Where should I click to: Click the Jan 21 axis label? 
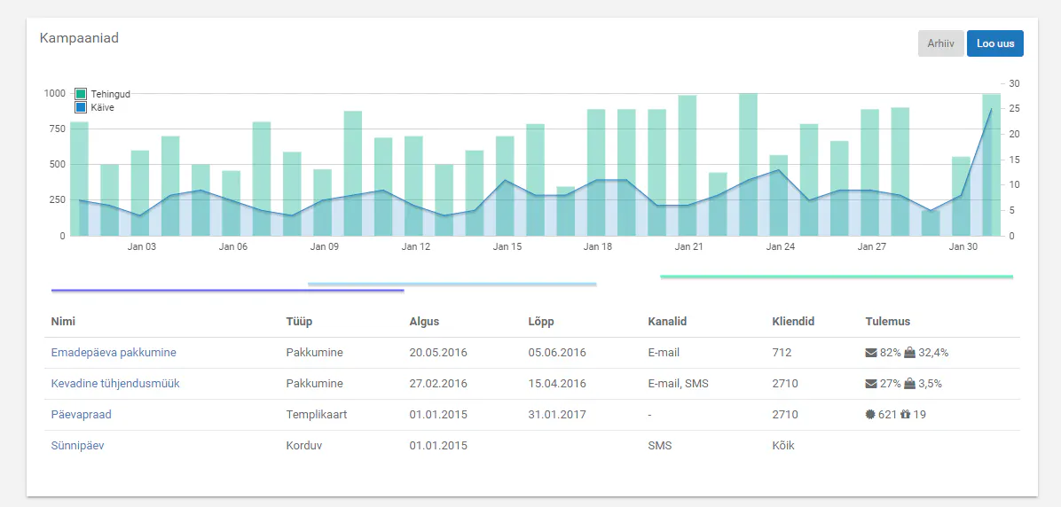click(688, 246)
